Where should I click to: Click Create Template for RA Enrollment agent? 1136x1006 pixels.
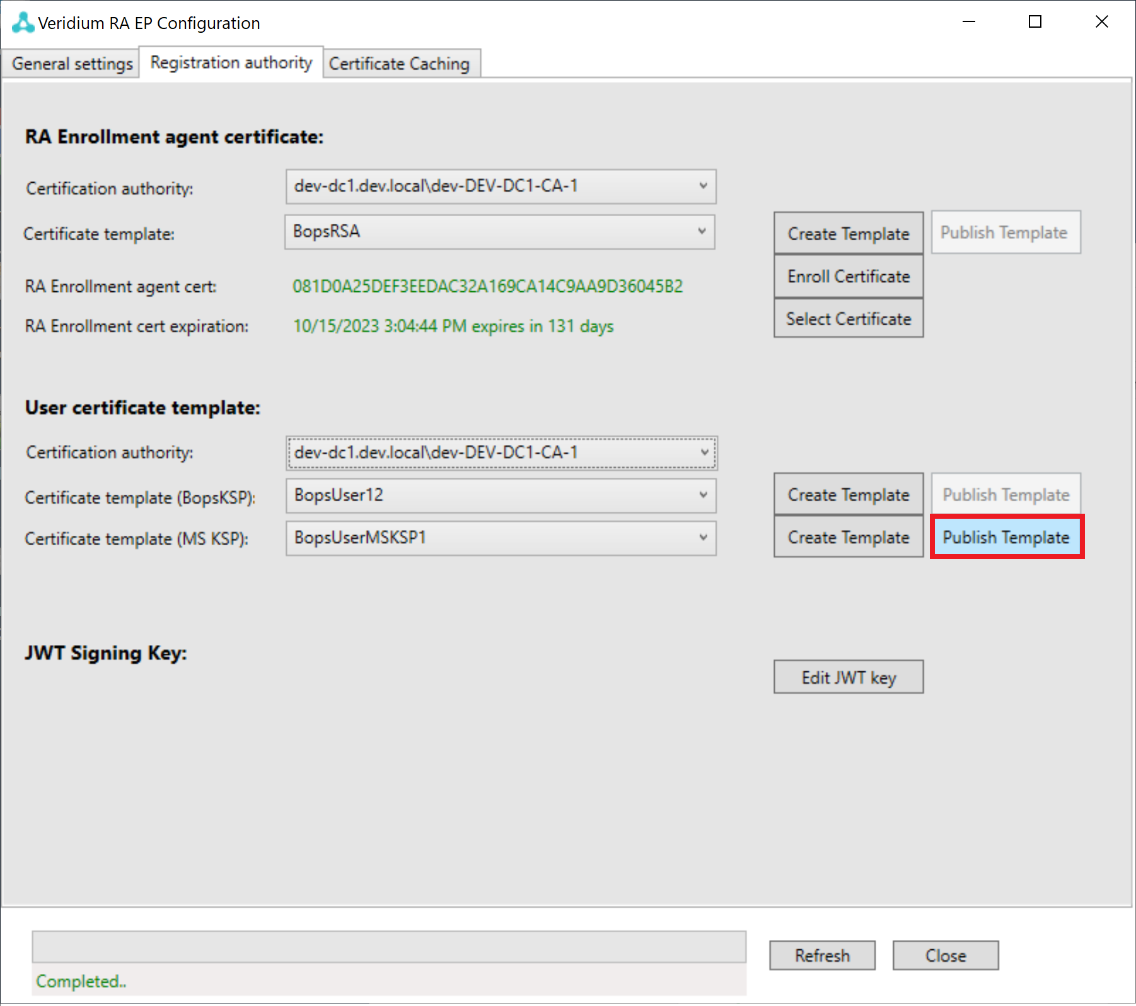pos(848,233)
